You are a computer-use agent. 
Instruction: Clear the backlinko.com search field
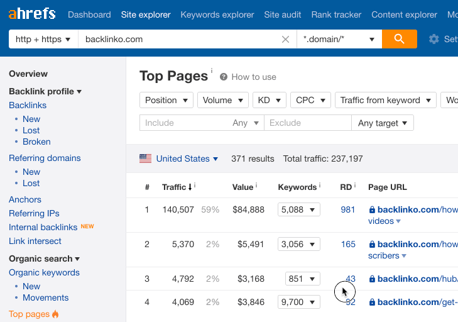point(285,39)
